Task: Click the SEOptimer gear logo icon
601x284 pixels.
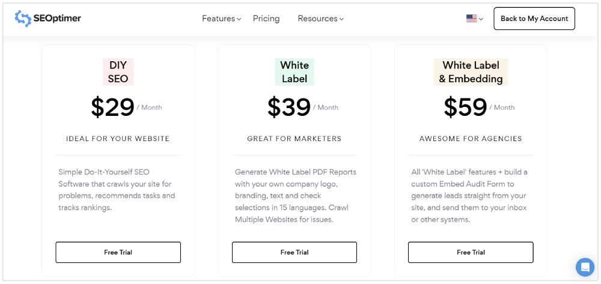Action: (x=23, y=19)
